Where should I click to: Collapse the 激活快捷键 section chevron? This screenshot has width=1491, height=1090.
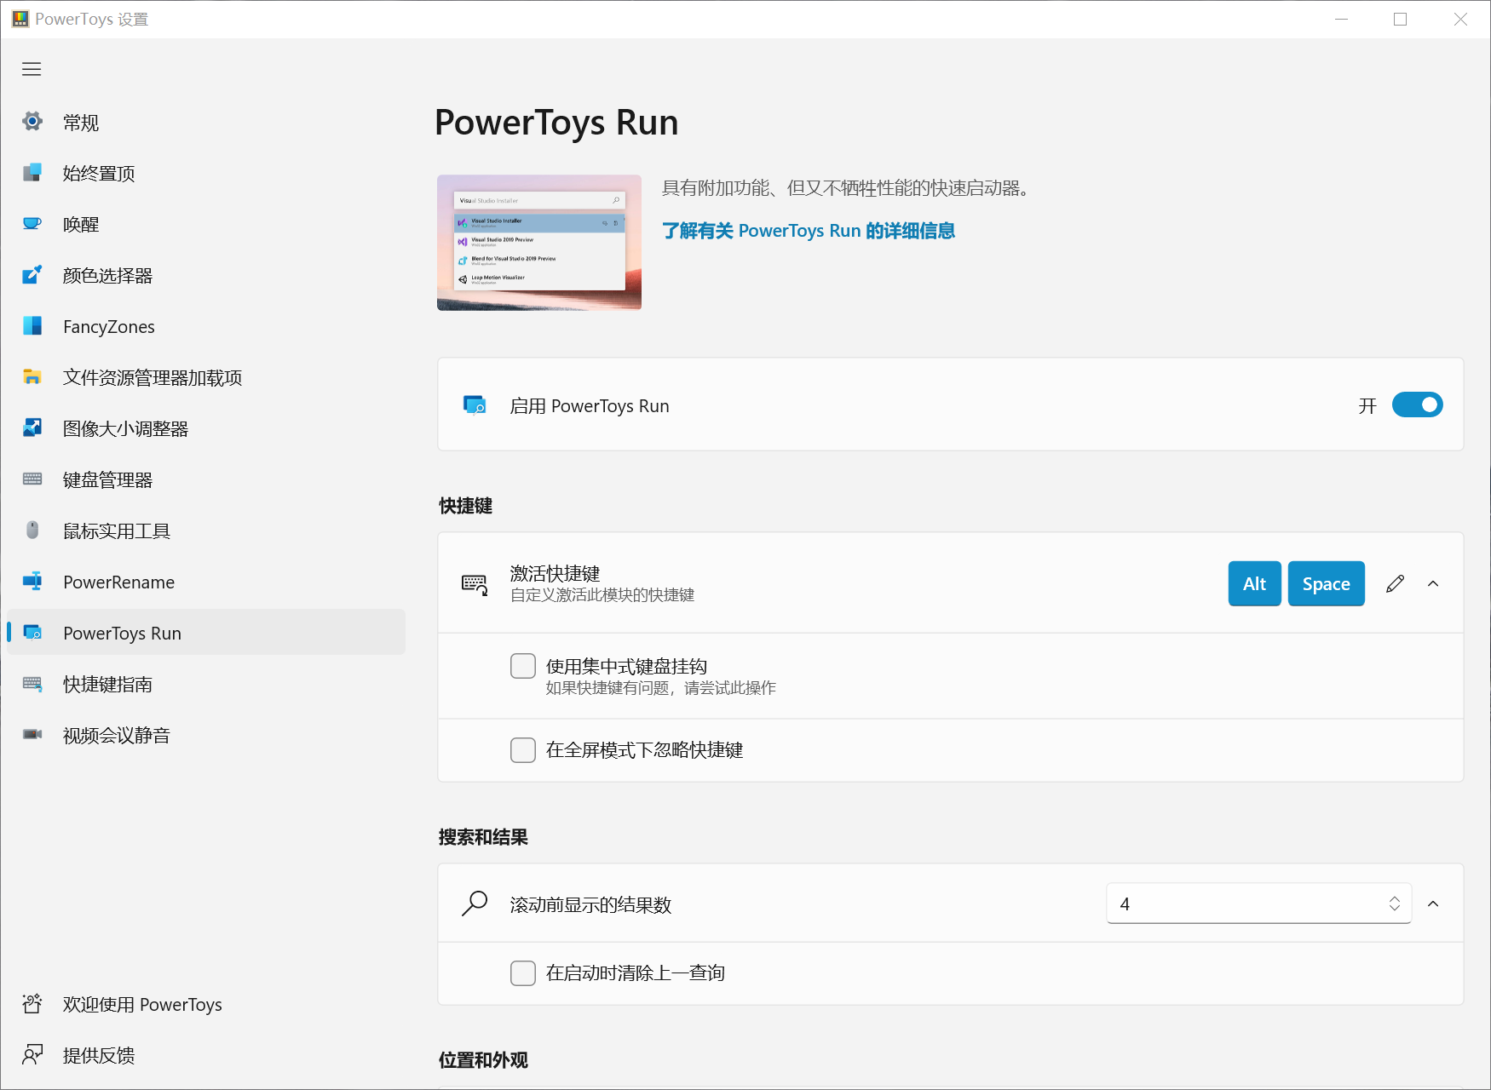tap(1433, 583)
